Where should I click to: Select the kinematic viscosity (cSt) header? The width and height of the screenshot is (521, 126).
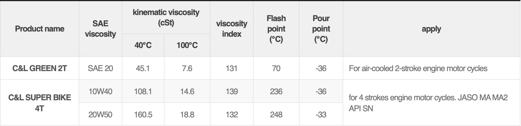coord(166,18)
